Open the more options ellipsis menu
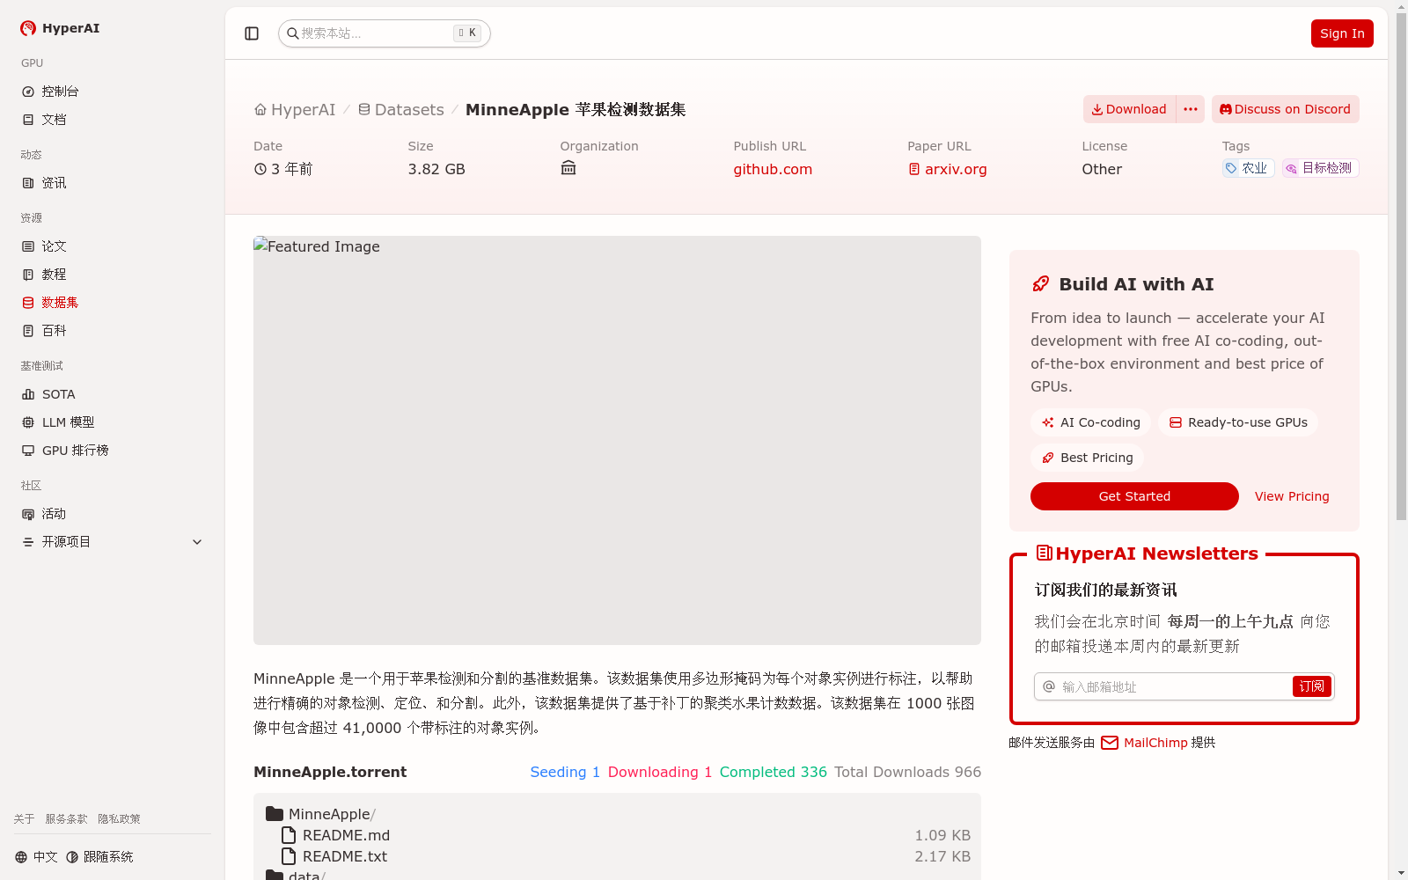The width and height of the screenshot is (1408, 880). [x=1191, y=109]
